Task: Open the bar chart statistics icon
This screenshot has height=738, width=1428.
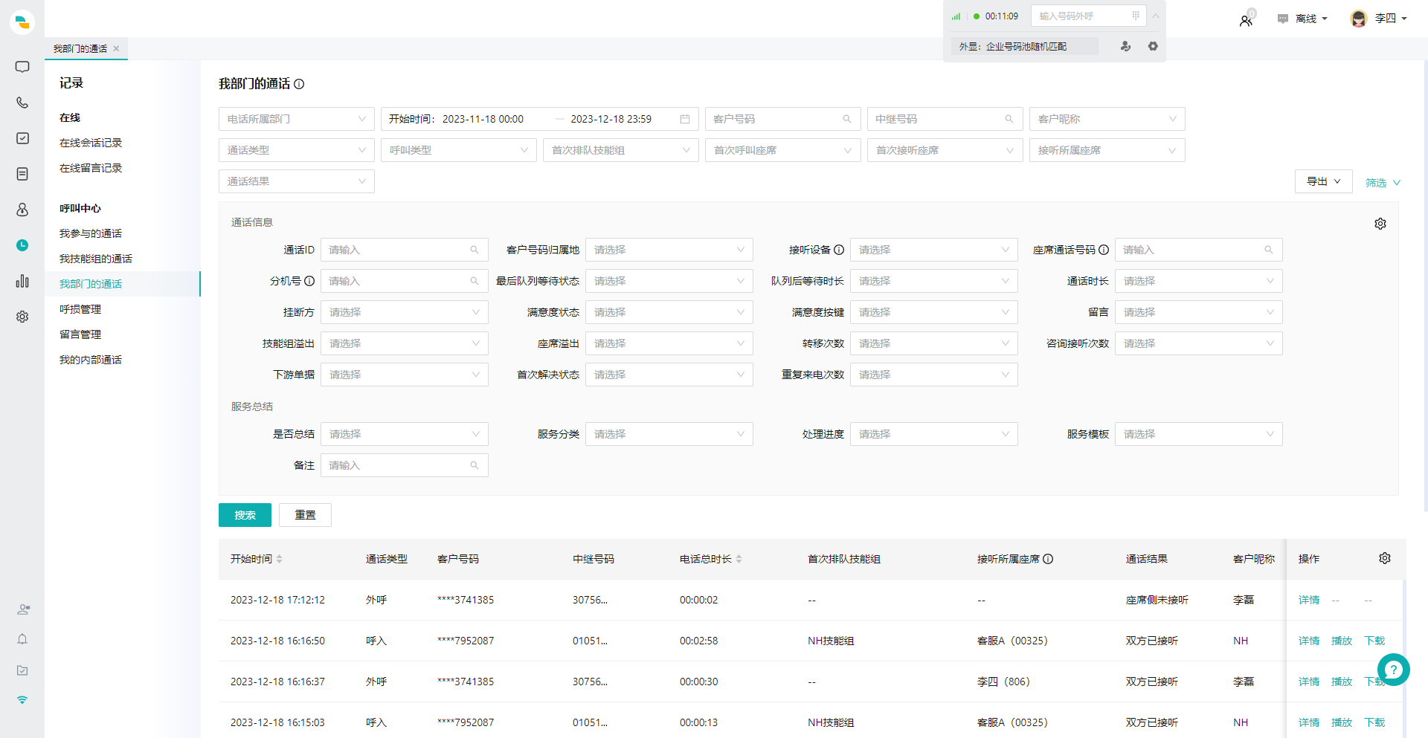Action: [x=22, y=281]
